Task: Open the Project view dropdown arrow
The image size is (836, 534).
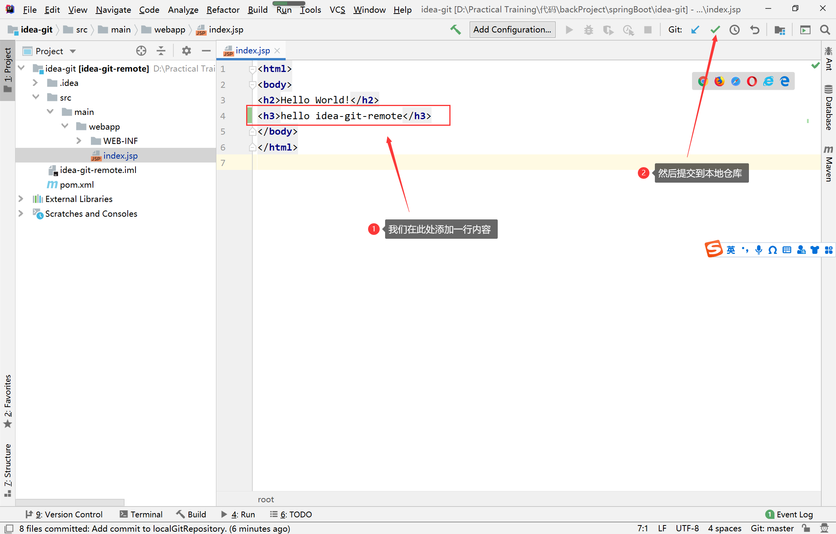Action: click(73, 51)
